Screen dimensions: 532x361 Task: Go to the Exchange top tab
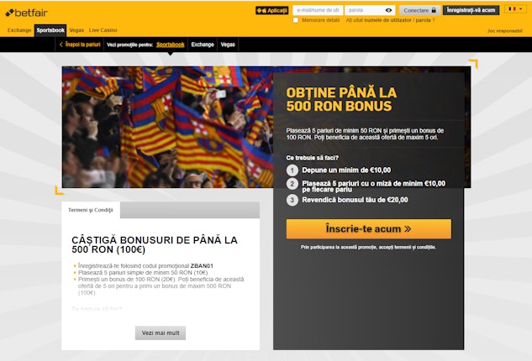coord(19,30)
